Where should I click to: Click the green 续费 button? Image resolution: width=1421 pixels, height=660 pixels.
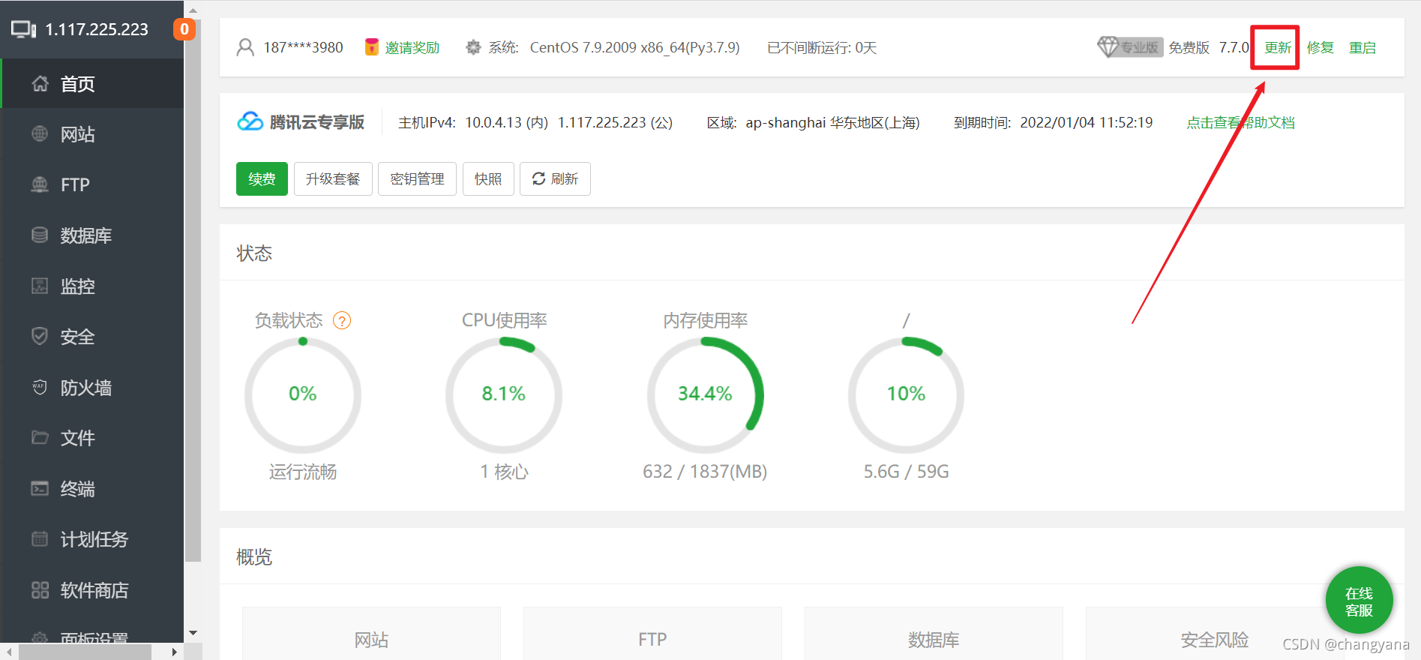pyautogui.click(x=262, y=178)
